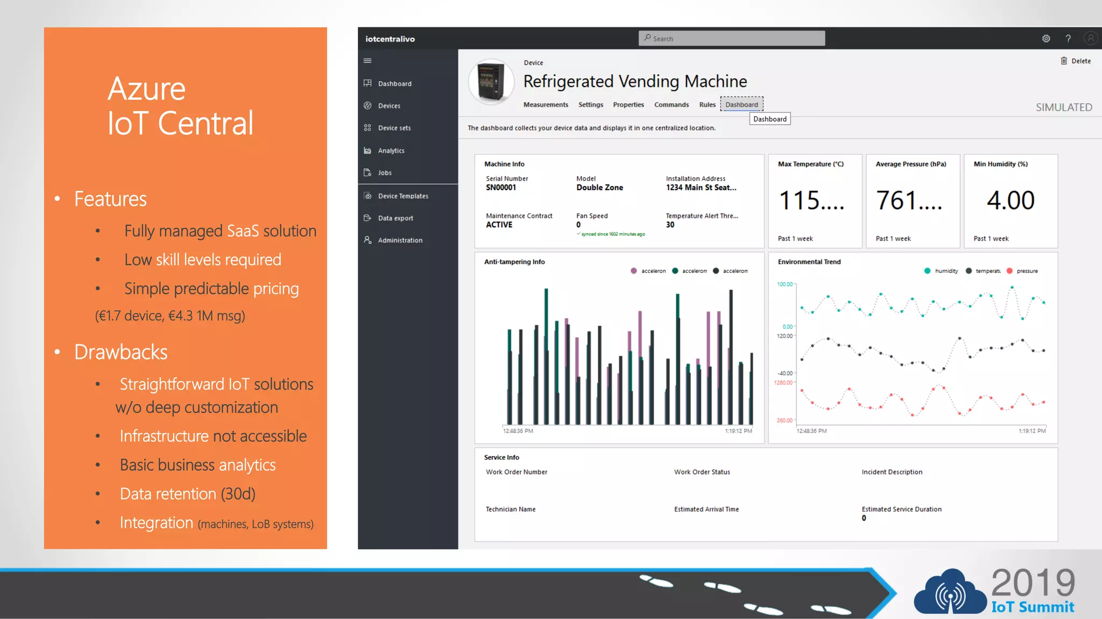The image size is (1102, 619).
Task: Click the Device Templates icon
Action: click(368, 196)
